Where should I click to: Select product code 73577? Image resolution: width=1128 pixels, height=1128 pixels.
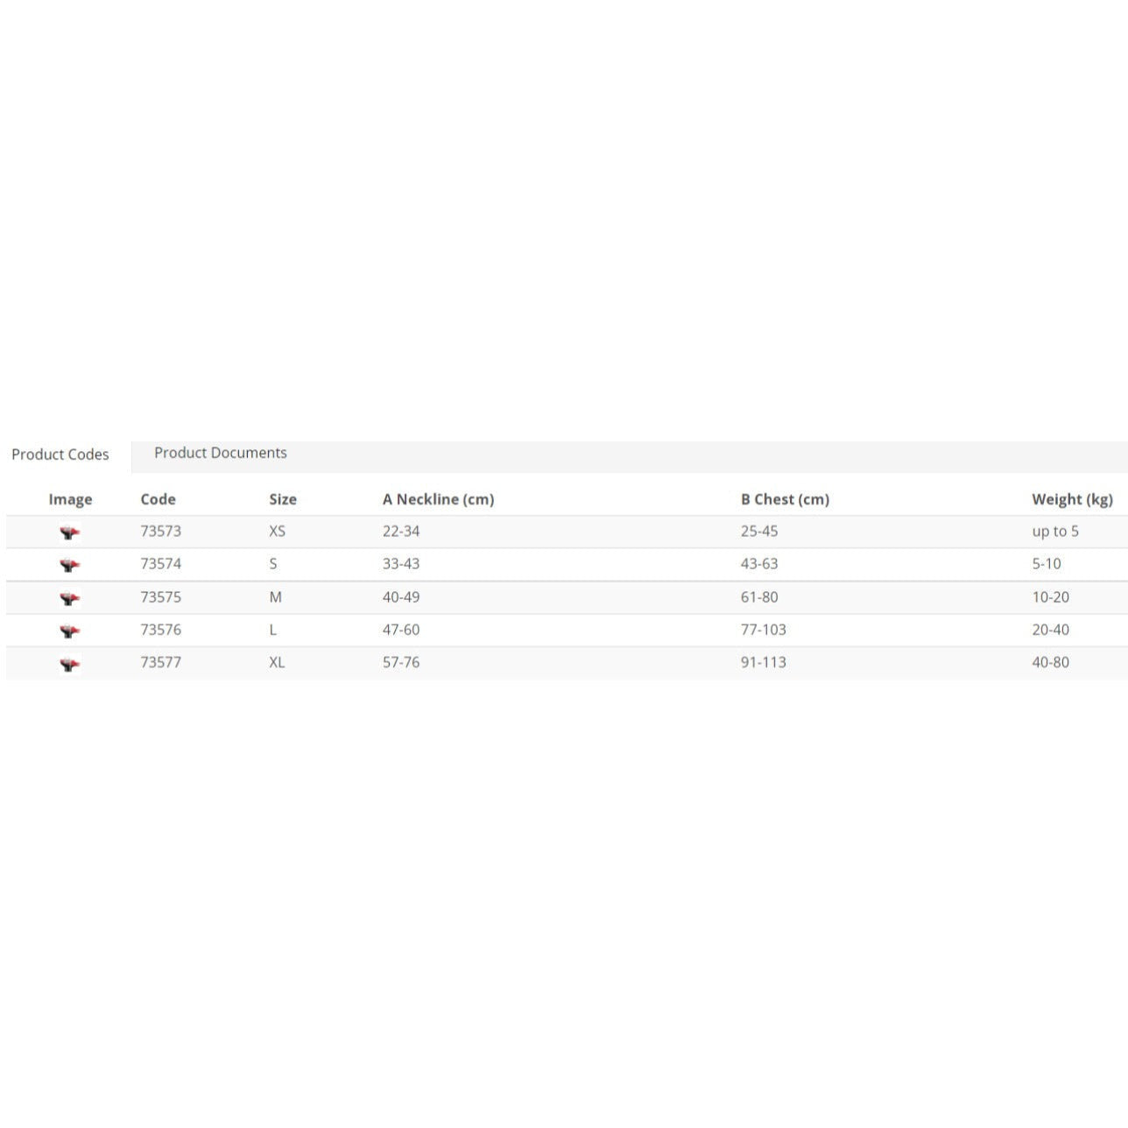tap(160, 663)
